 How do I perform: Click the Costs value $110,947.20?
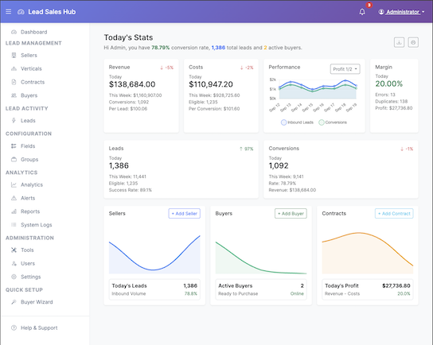tap(211, 84)
